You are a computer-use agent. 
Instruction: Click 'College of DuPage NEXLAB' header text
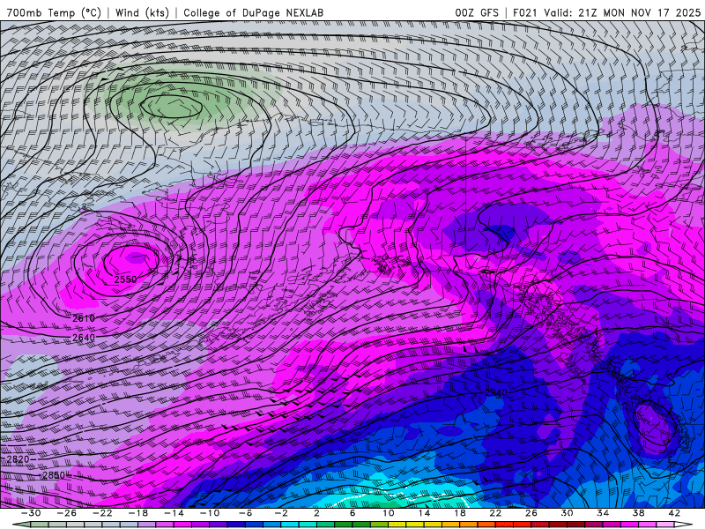[253, 12]
